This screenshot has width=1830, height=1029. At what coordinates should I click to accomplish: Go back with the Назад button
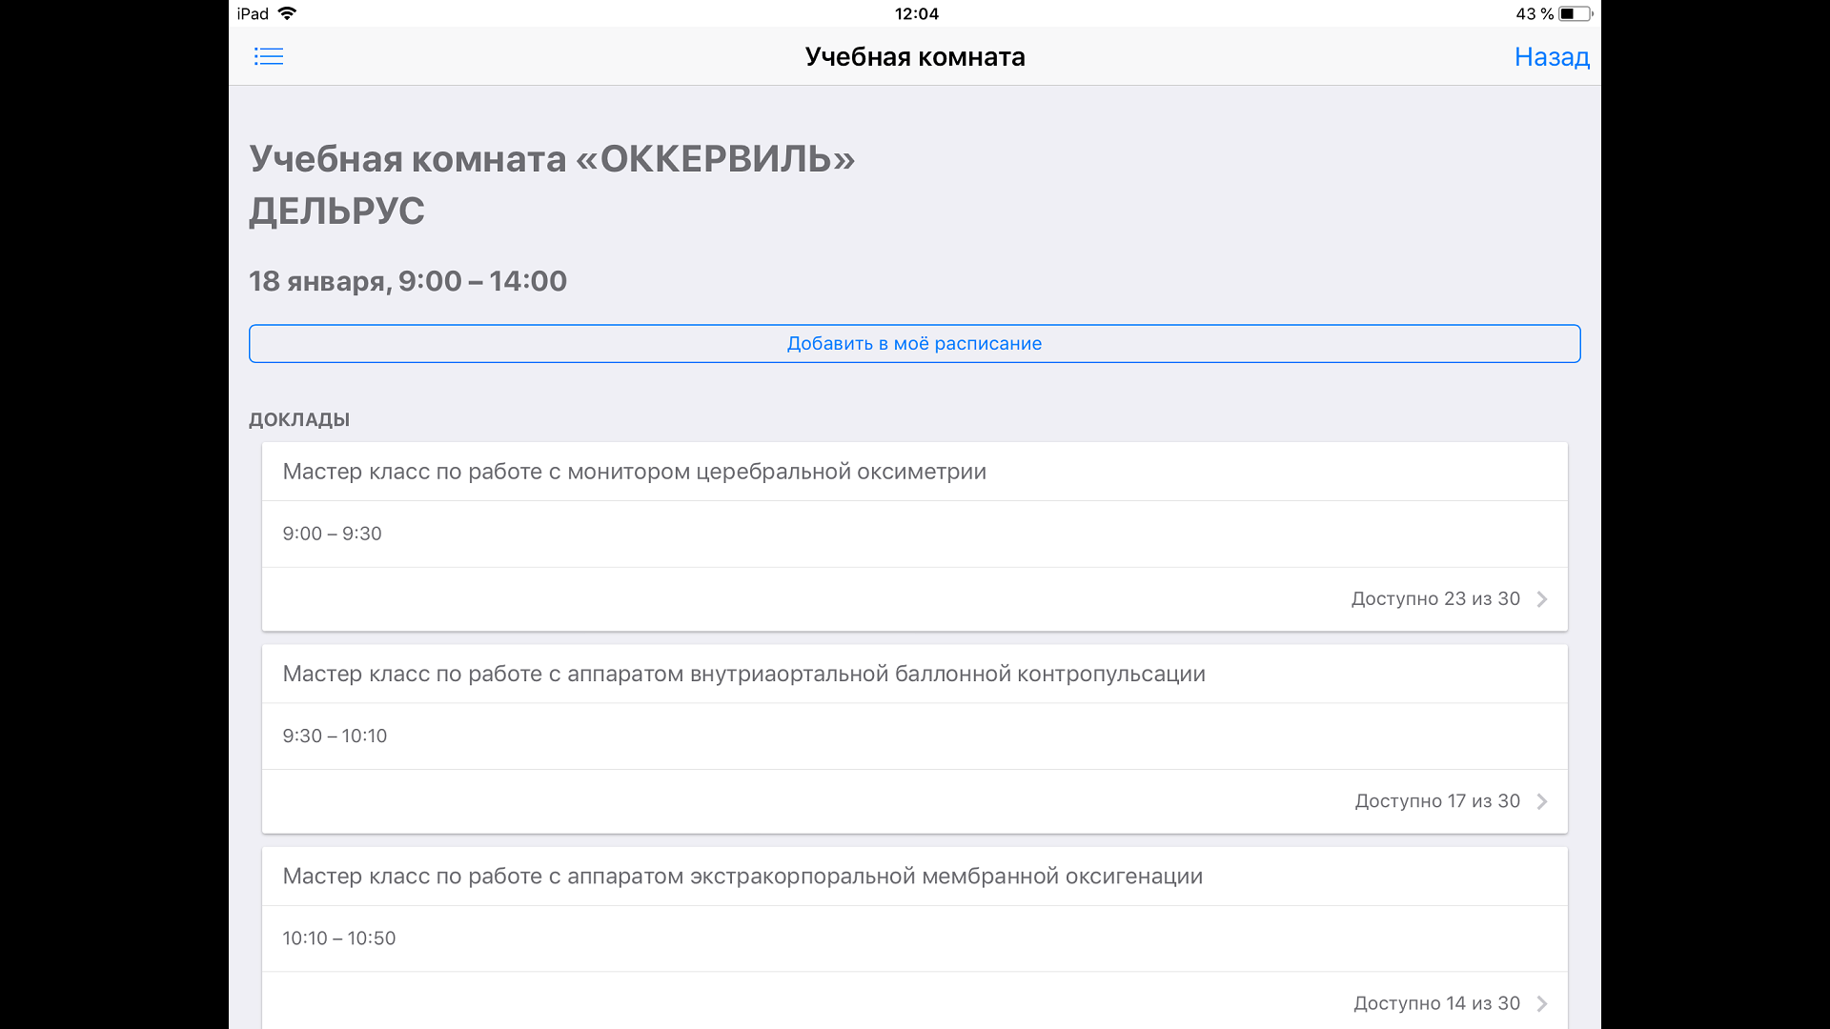(1551, 57)
